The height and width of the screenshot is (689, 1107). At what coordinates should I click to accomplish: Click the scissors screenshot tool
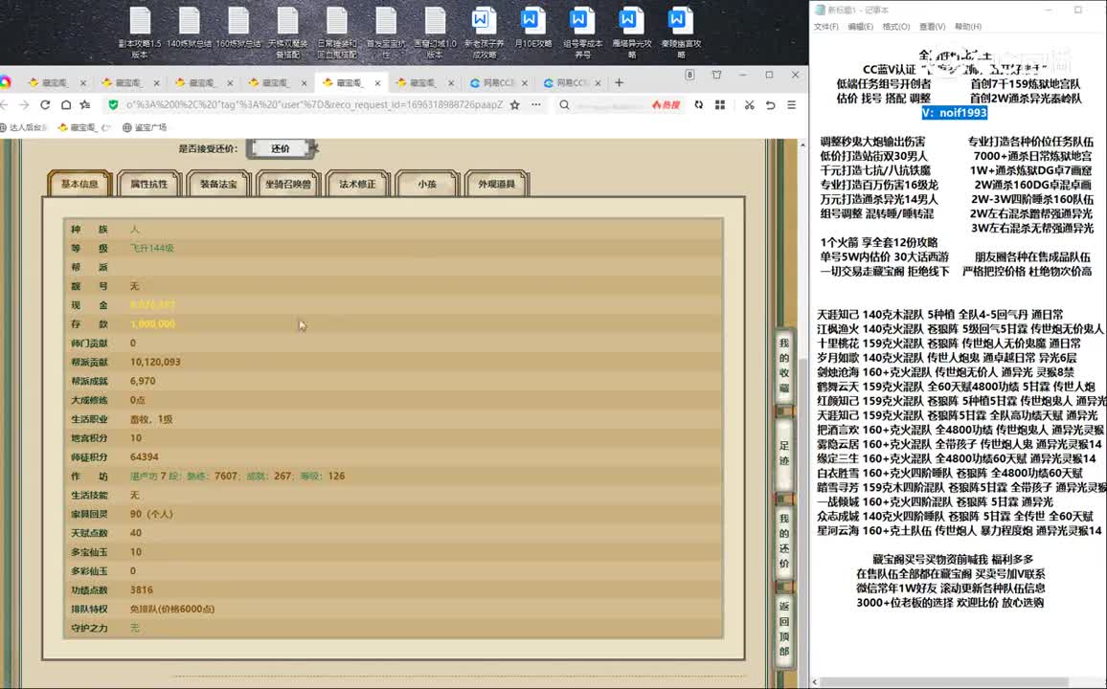(749, 104)
